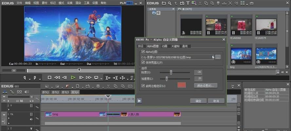Toggle the title T icon on track 1 T
The height and width of the screenshot is (131, 291).
pyautogui.click(x=31, y=129)
